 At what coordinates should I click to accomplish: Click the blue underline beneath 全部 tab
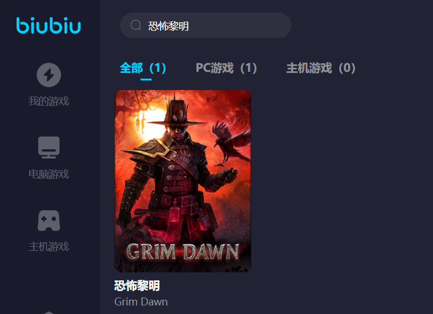[146, 79]
